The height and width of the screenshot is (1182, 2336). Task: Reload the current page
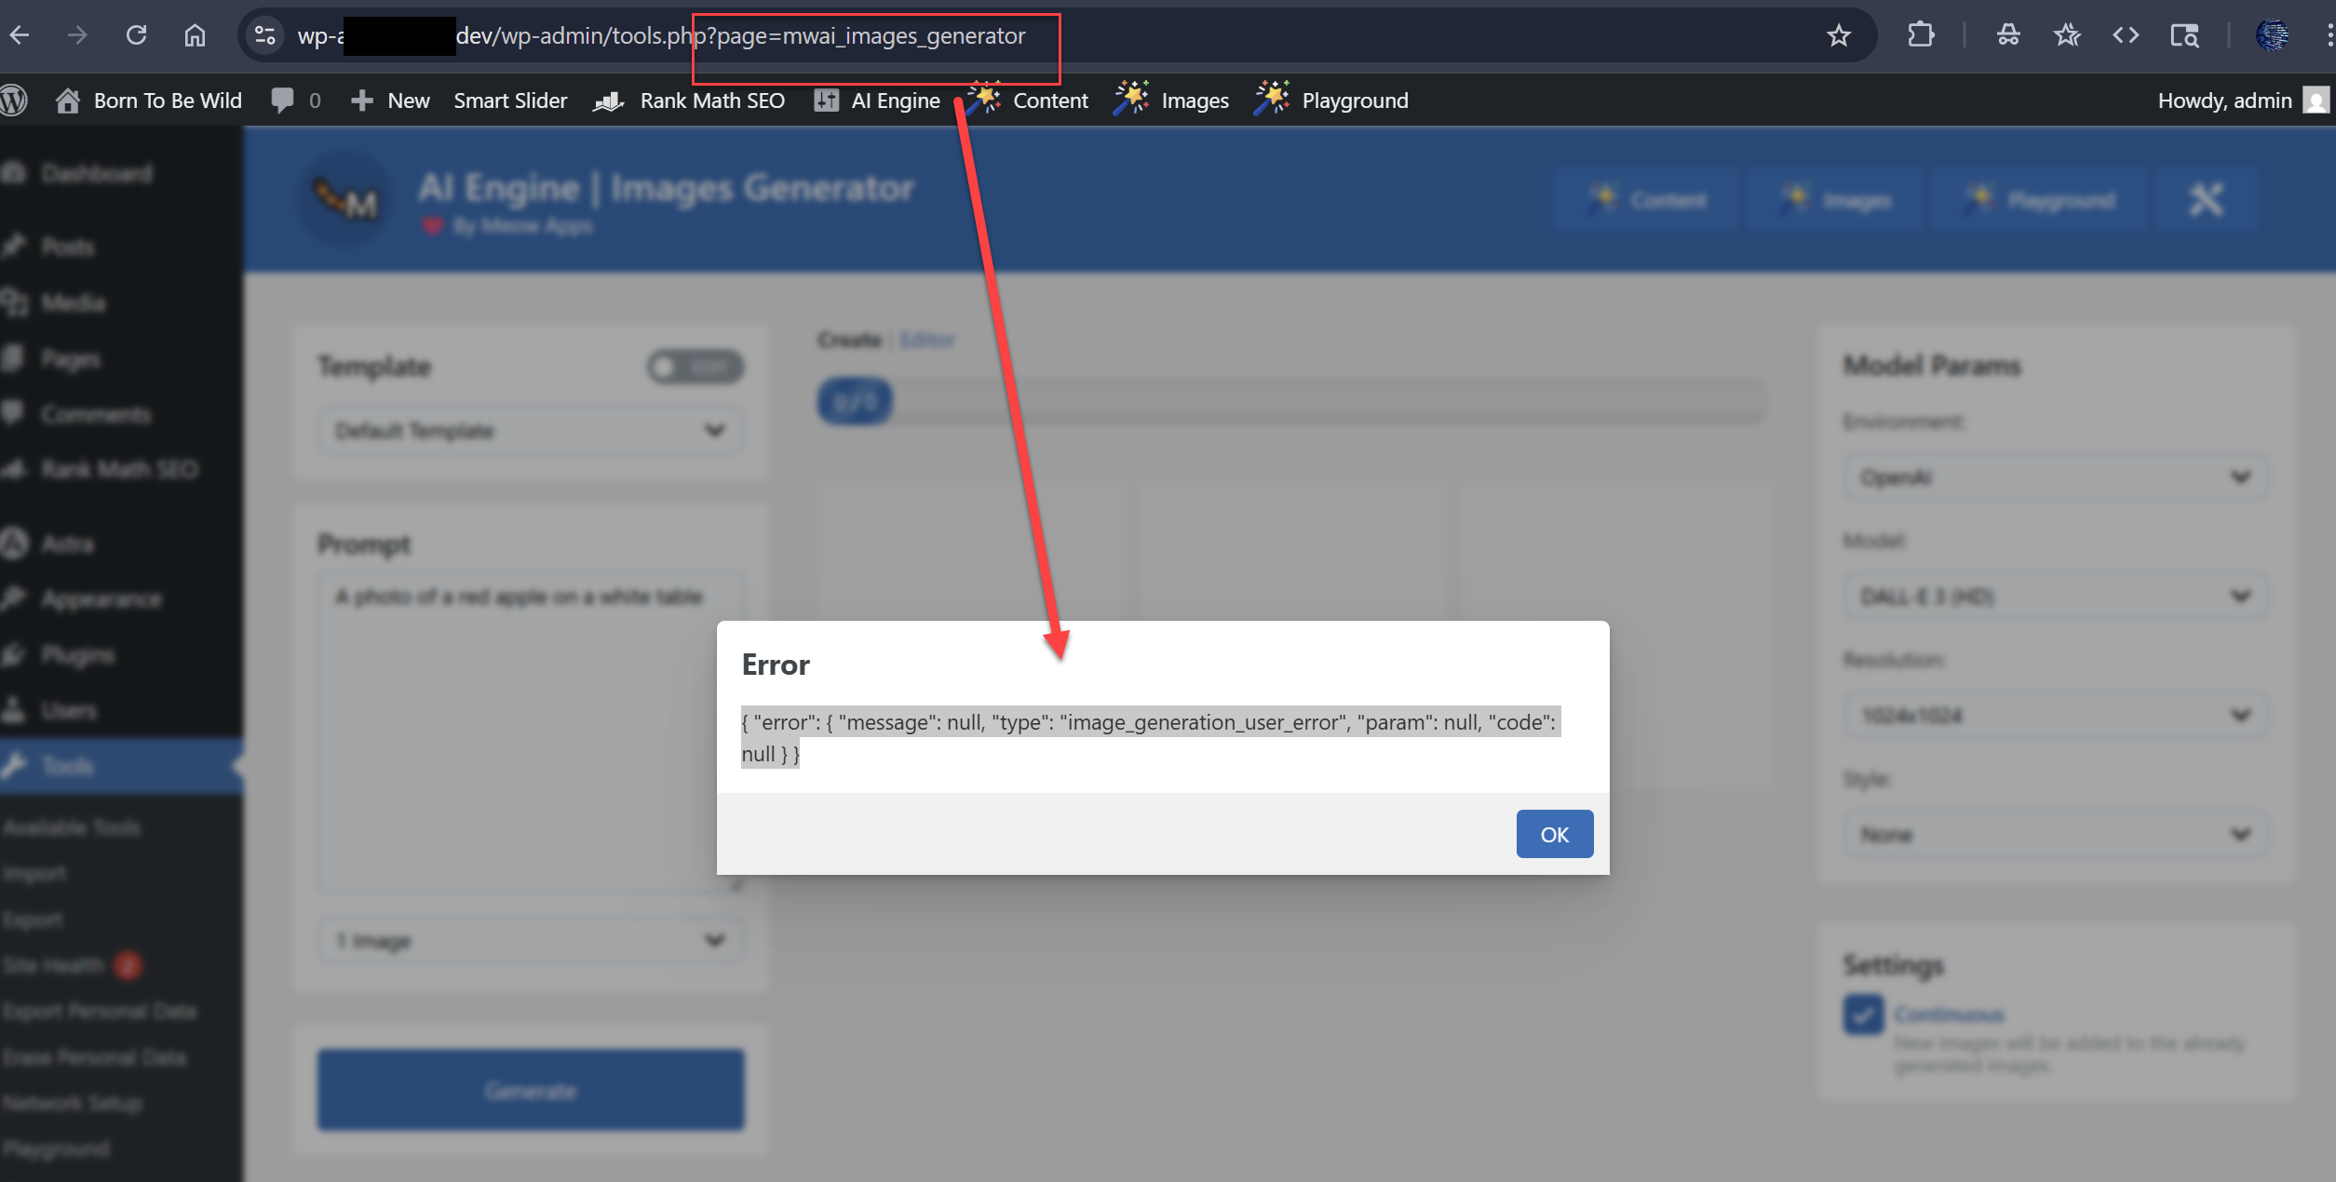tap(136, 35)
